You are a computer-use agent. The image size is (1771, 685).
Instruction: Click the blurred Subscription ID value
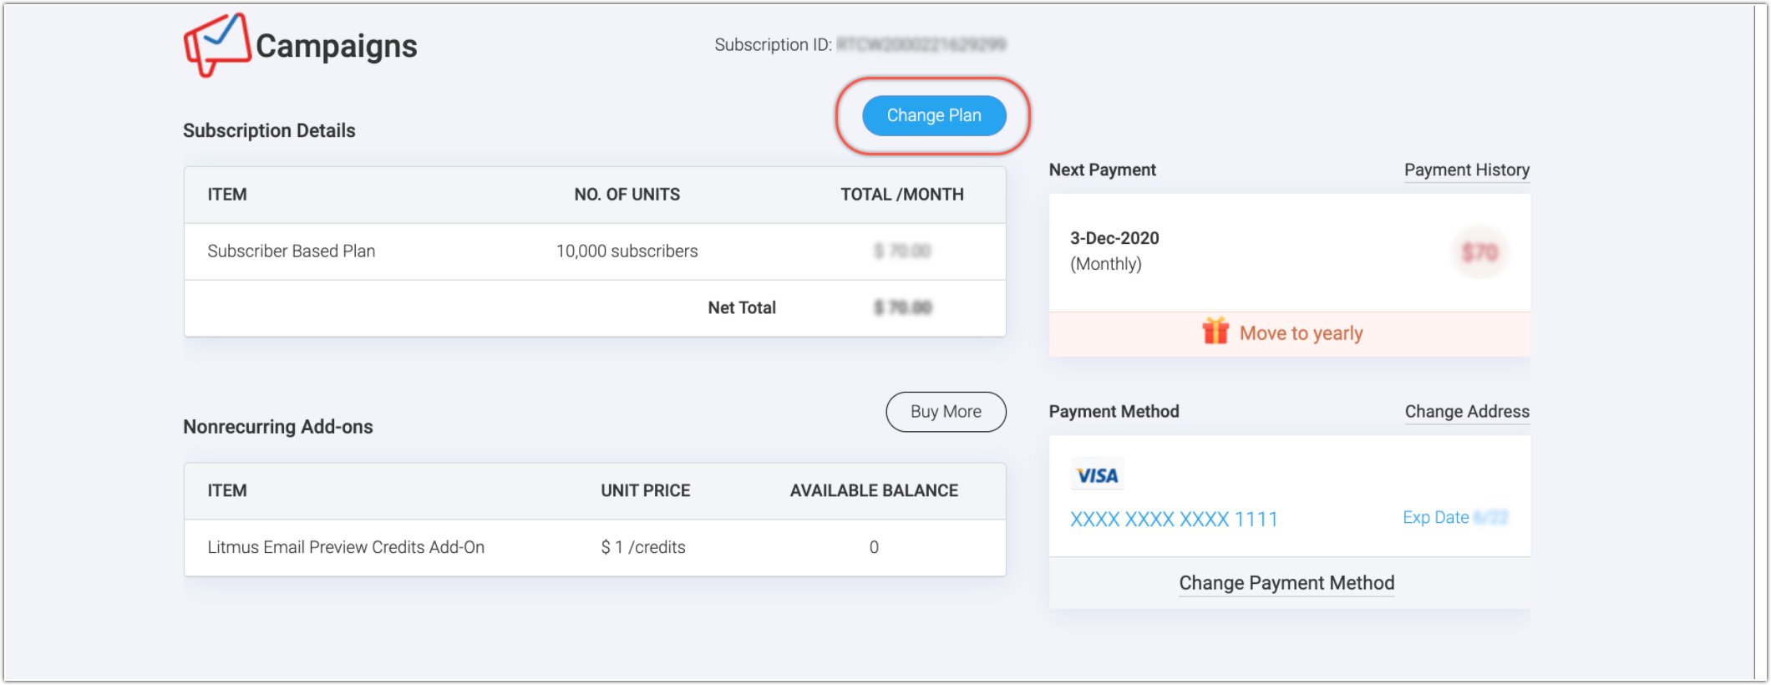point(921,44)
